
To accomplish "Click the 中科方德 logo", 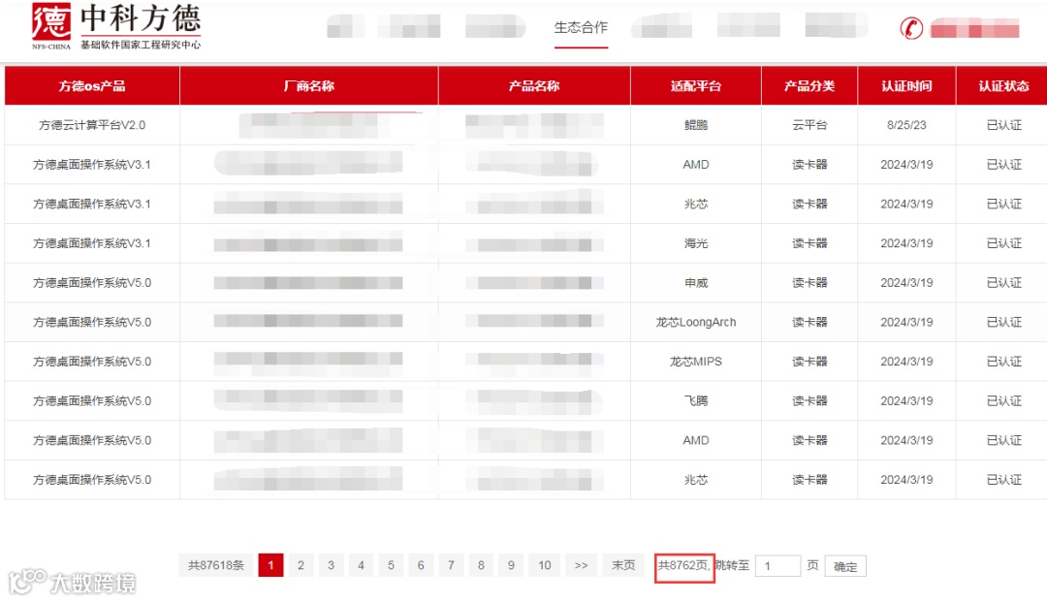I will pos(116,27).
